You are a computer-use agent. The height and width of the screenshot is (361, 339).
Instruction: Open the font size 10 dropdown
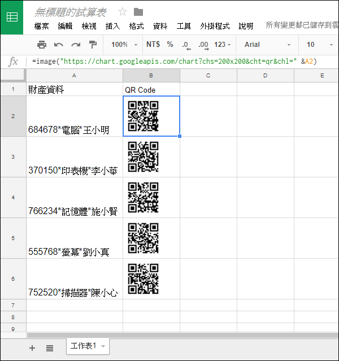tap(320, 45)
